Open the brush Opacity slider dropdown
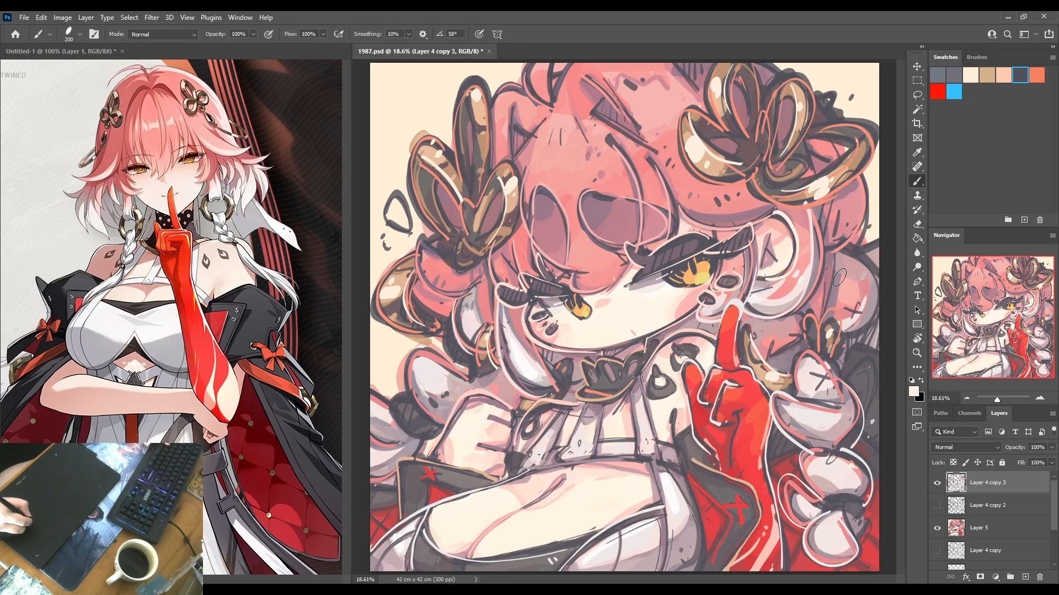1059x595 pixels. pos(253,34)
